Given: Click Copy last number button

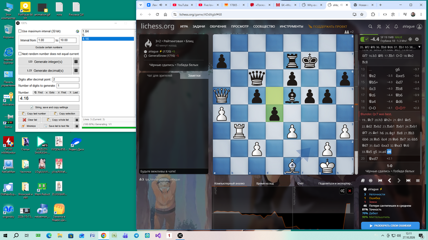Looking at the screenshot, I should (34, 114).
